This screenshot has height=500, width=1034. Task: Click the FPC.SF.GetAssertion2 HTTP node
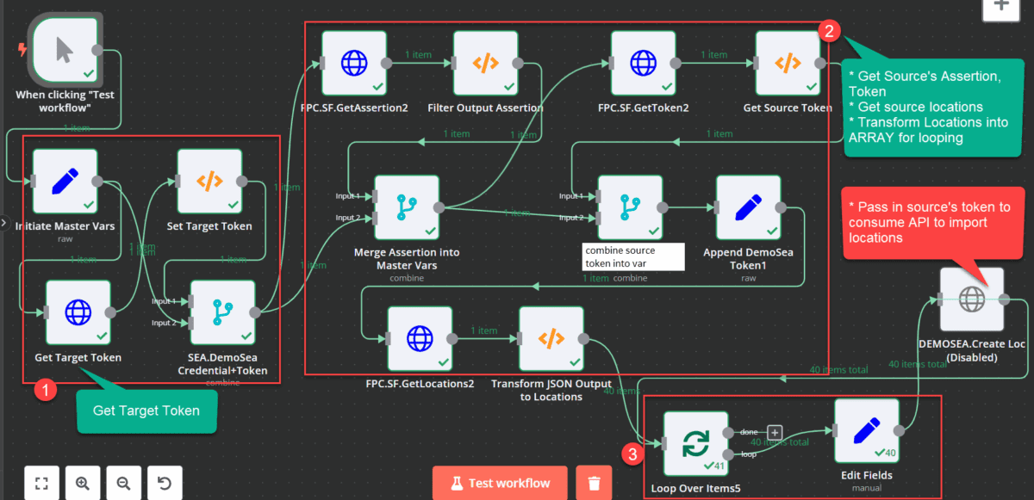(354, 63)
